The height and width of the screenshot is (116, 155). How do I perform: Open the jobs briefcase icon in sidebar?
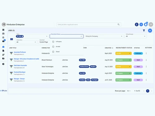3,47
